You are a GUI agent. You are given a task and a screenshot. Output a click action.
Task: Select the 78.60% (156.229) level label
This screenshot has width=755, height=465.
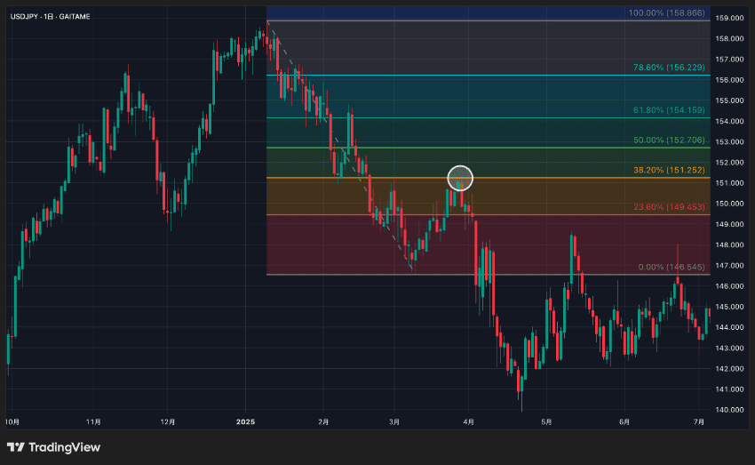click(x=669, y=68)
